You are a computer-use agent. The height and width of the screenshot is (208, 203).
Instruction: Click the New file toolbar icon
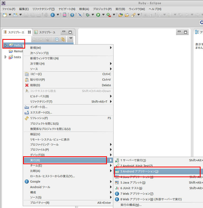(x=5, y=15)
